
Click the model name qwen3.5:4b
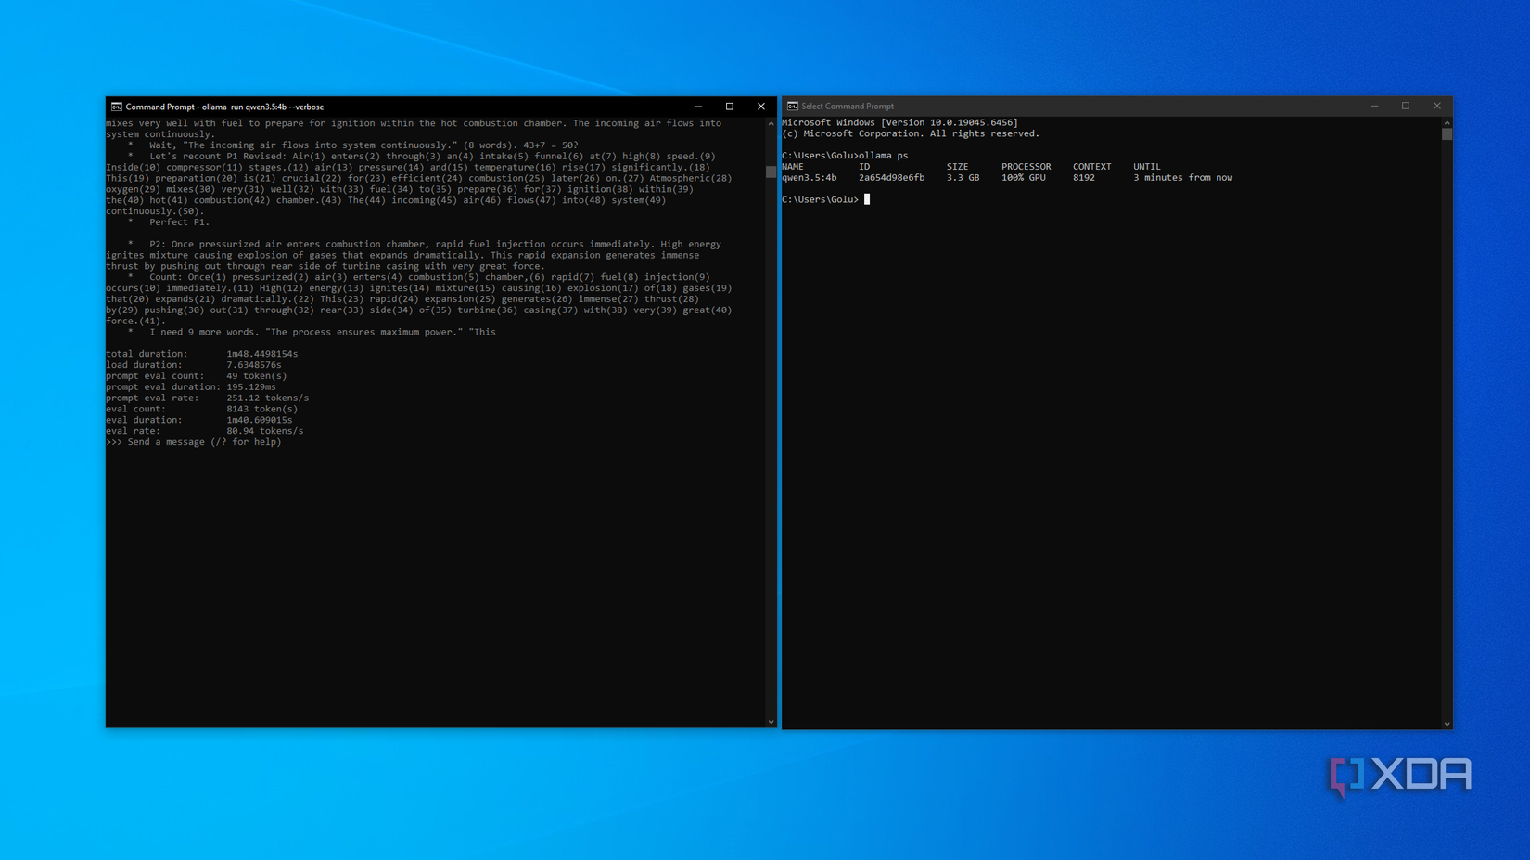point(810,178)
